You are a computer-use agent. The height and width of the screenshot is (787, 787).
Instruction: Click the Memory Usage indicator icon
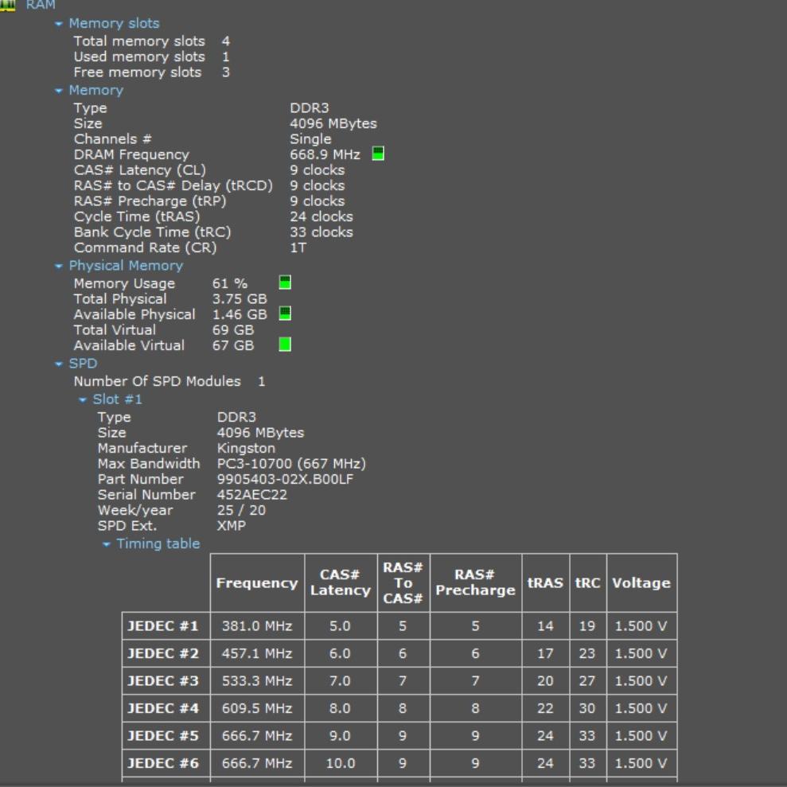285,282
